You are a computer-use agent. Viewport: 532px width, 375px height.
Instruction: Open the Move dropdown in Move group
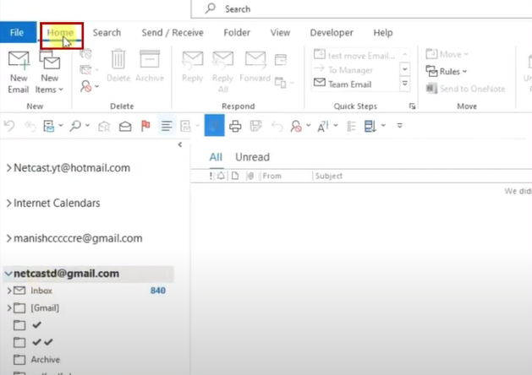pos(447,54)
